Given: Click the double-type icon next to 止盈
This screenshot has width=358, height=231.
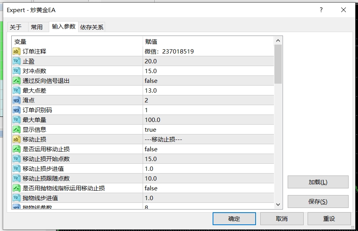Looking at the screenshot, I should (x=16, y=61).
